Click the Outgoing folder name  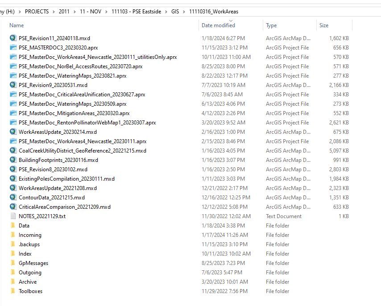30,273
